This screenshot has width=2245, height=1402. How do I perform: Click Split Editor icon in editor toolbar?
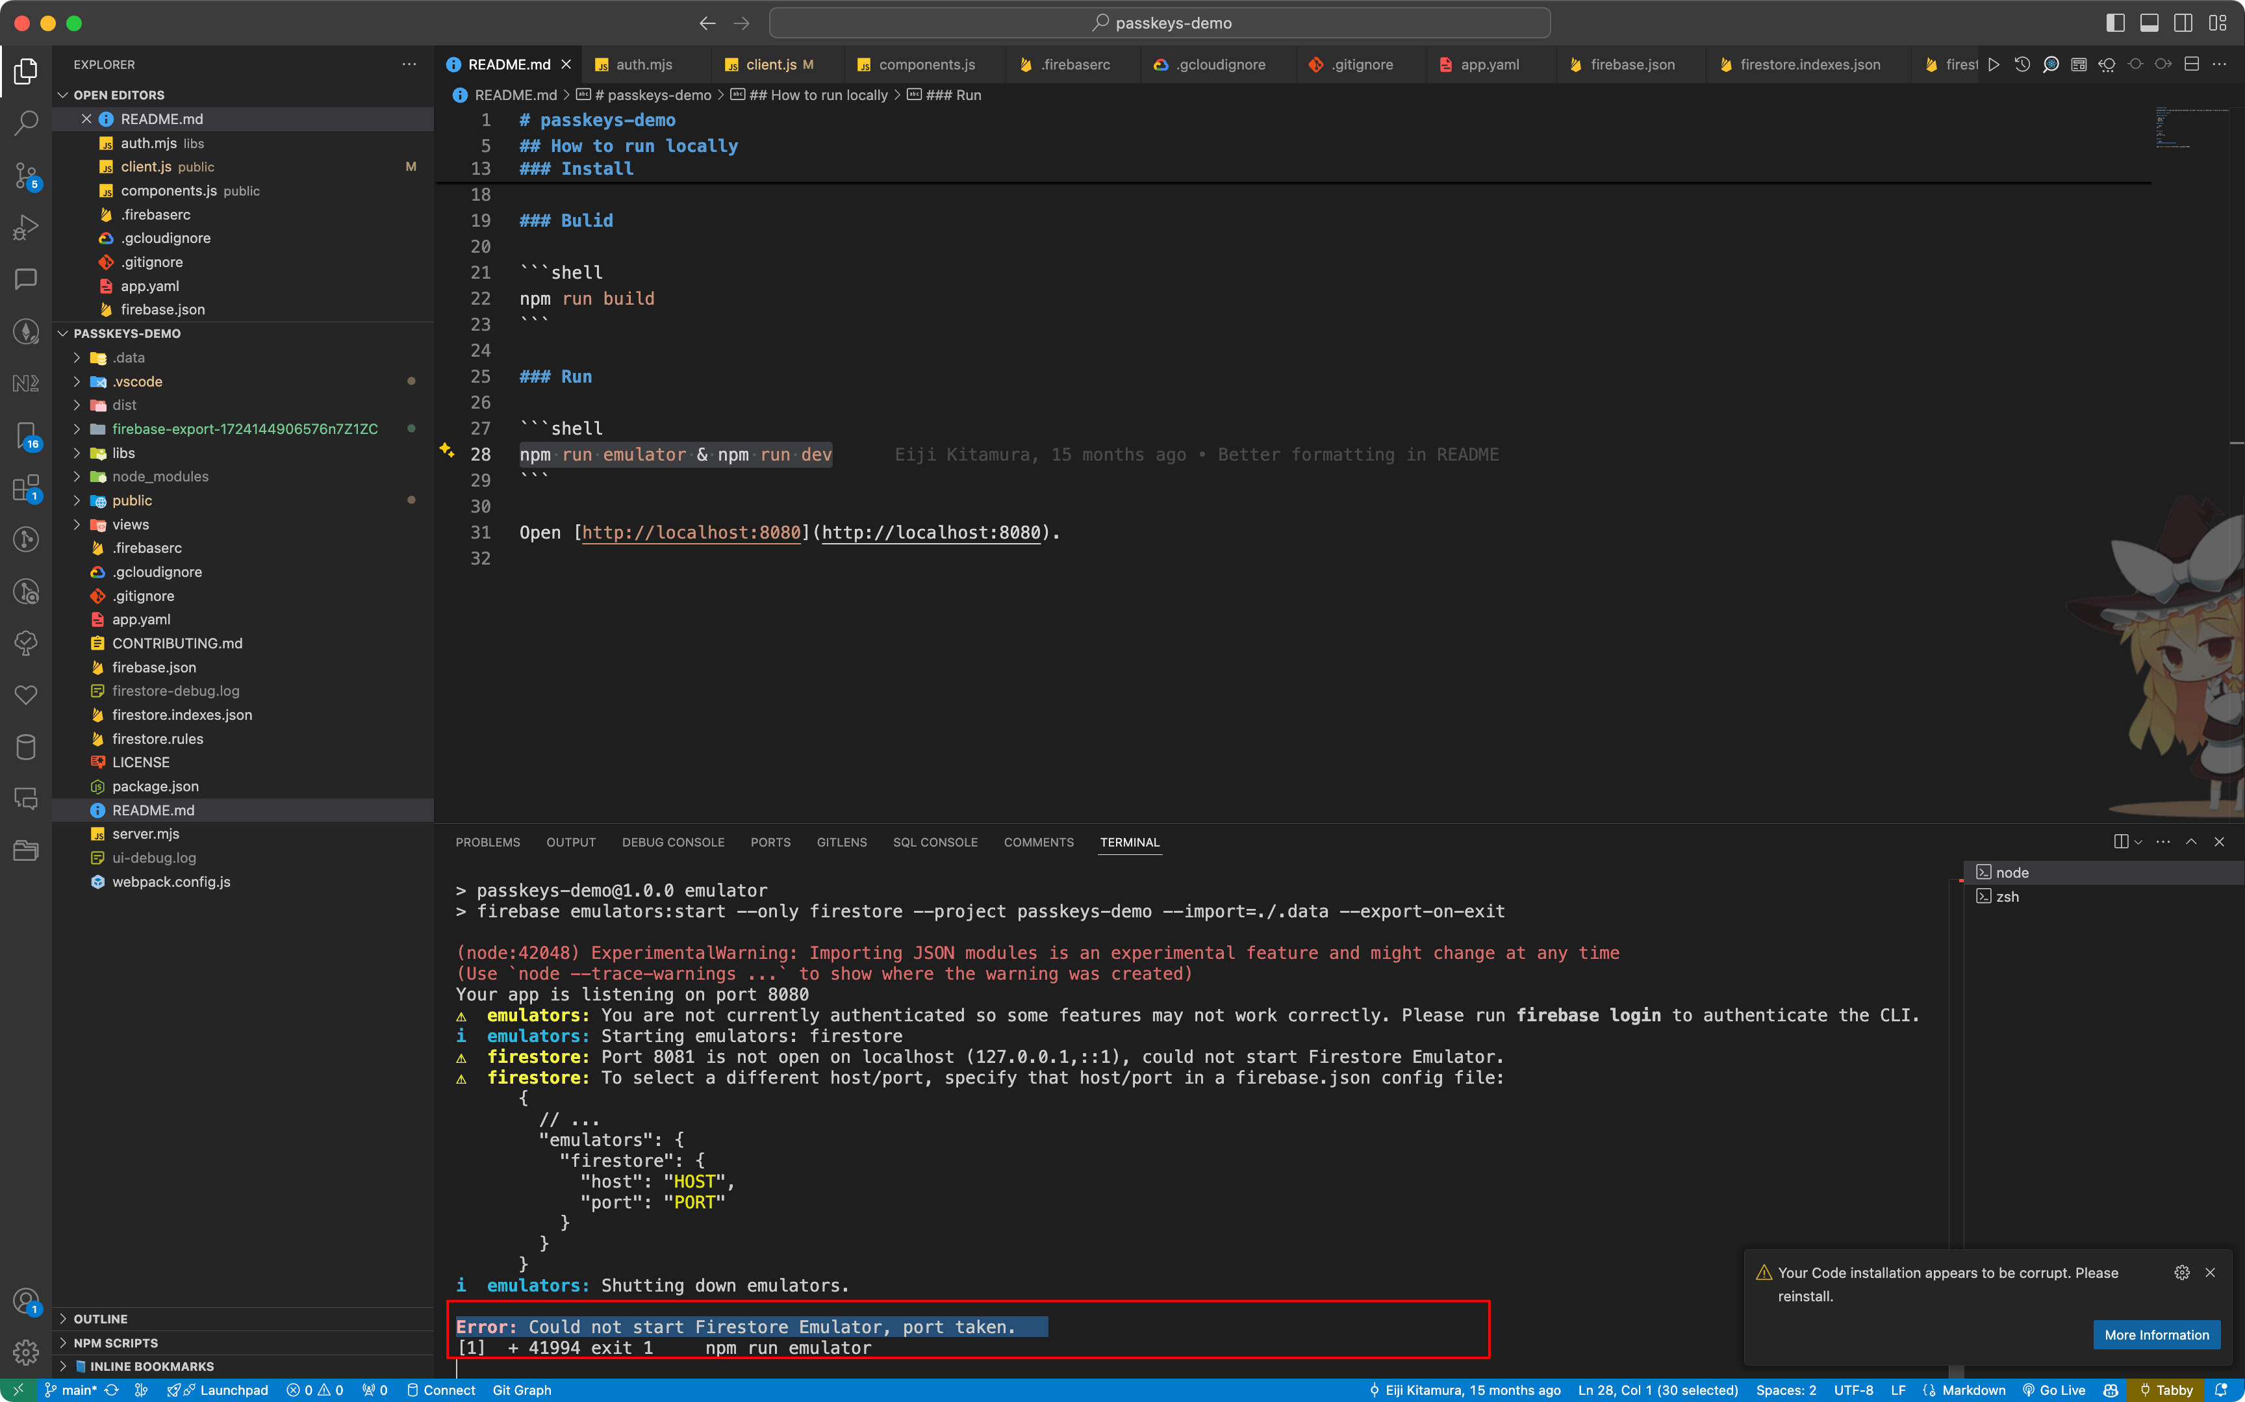pos(2192,64)
